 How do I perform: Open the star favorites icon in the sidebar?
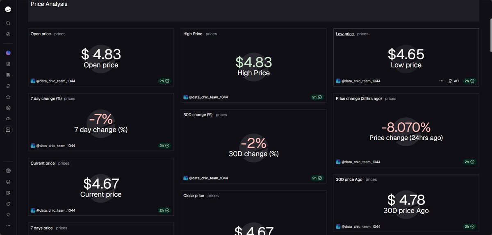pos(8,97)
